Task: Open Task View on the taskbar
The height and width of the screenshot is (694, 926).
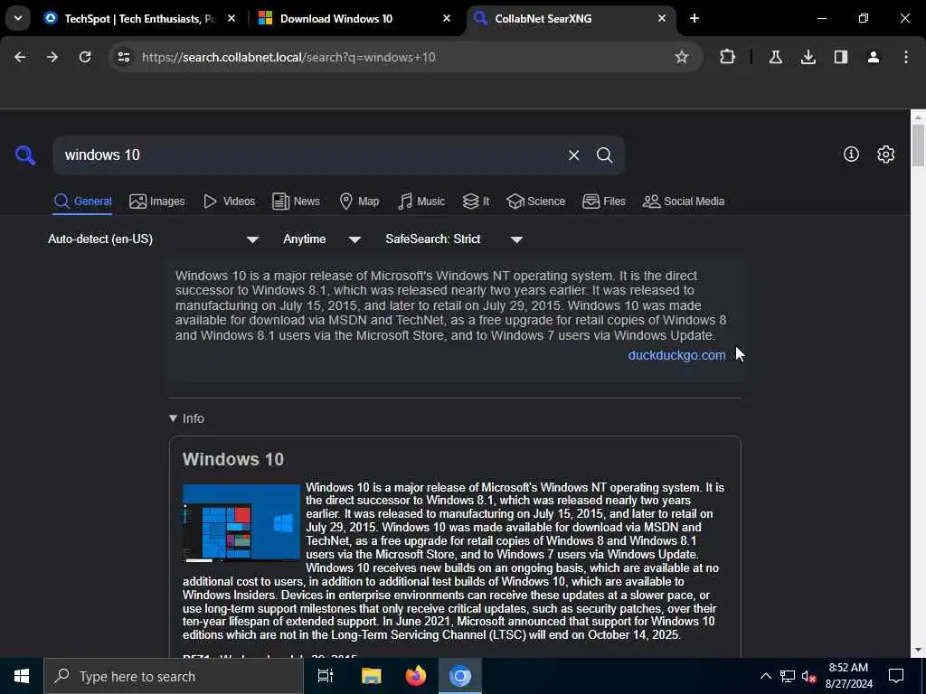Action: (326, 676)
